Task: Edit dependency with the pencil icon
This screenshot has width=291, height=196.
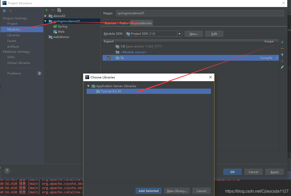Action: click(x=282, y=67)
